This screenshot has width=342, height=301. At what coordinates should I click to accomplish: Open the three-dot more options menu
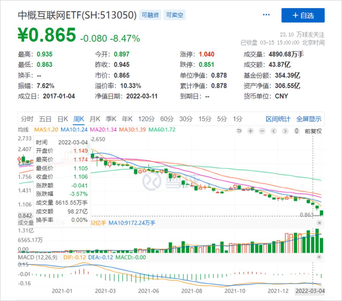point(266,15)
